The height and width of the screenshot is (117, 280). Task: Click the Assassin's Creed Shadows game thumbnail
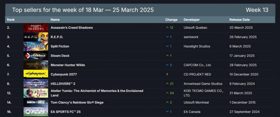click(36, 28)
